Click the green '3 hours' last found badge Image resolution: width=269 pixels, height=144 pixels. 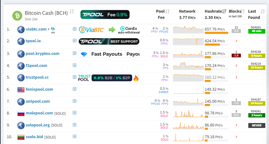coord(257,115)
